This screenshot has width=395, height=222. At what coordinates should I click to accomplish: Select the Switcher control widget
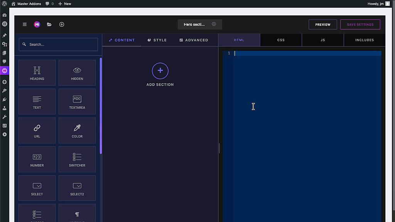(77, 159)
